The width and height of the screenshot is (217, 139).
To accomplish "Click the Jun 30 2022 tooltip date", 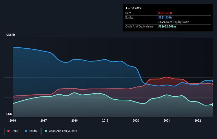I will tap(133, 8).
